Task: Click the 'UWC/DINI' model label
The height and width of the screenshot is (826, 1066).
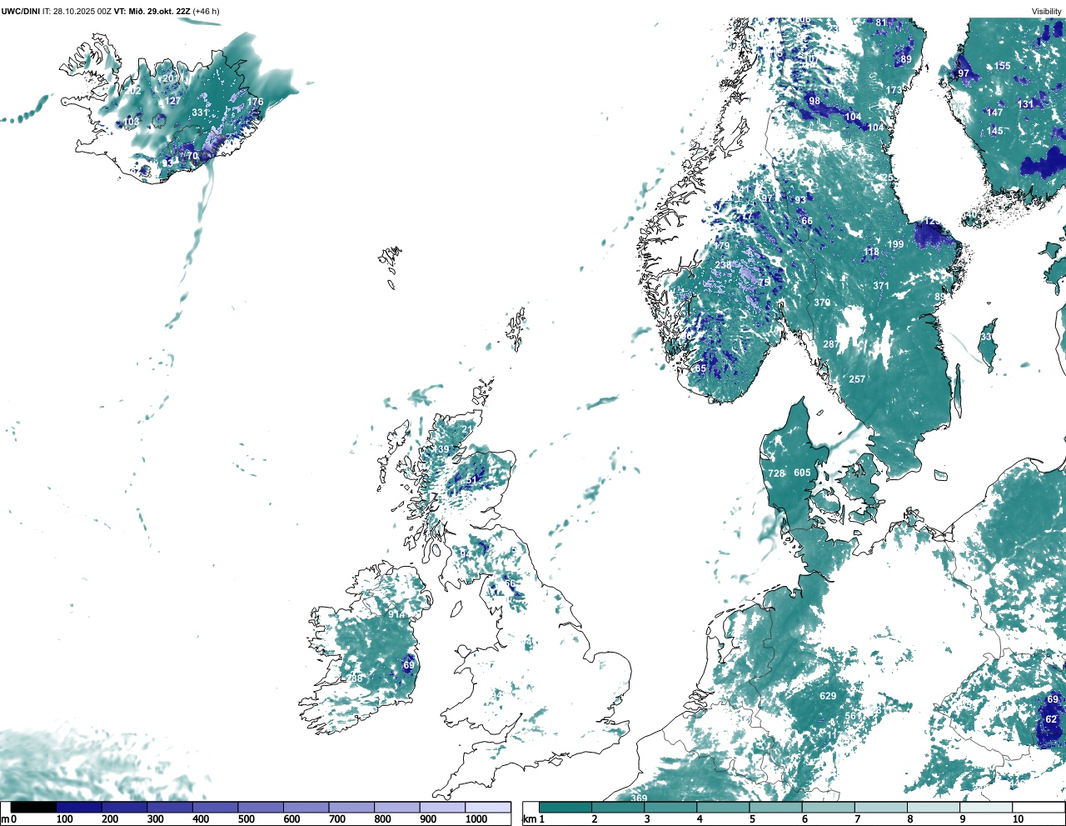Action: pyautogui.click(x=20, y=11)
